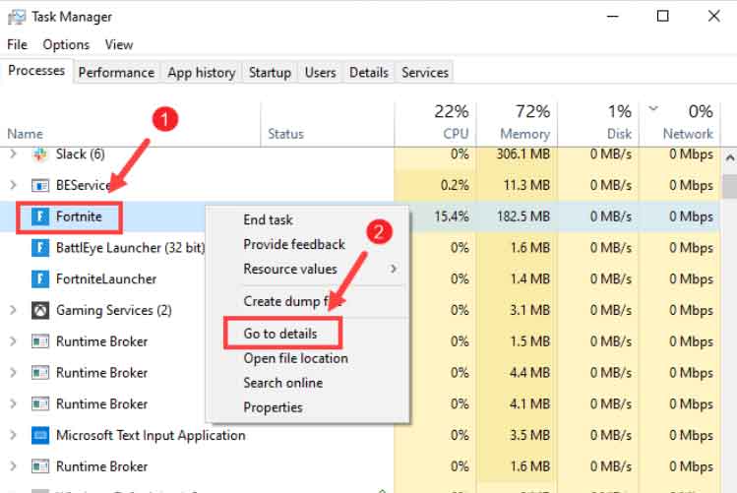Click the FortniteLauncher icon
737x493 pixels.
pyautogui.click(x=40, y=279)
